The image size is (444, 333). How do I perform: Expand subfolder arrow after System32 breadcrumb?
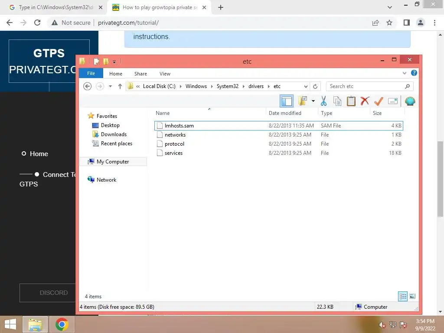[x=244, y=86]
